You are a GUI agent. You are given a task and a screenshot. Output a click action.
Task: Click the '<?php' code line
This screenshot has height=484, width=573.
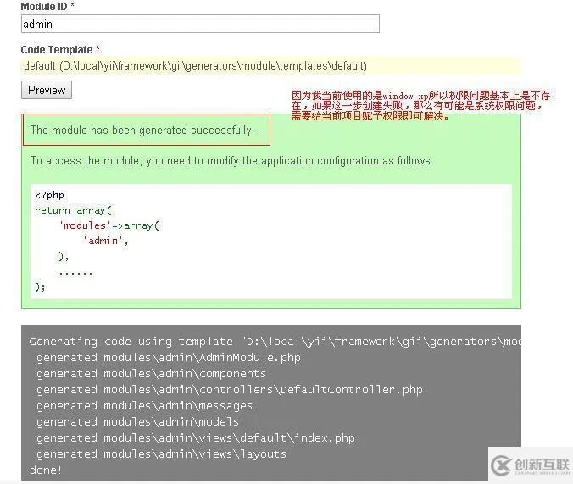tap(50, 195)
